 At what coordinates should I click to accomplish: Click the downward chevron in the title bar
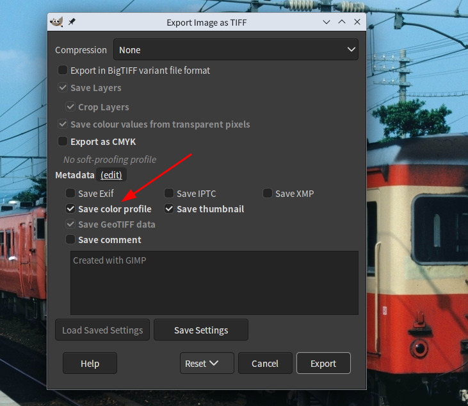tap(327, 22)
